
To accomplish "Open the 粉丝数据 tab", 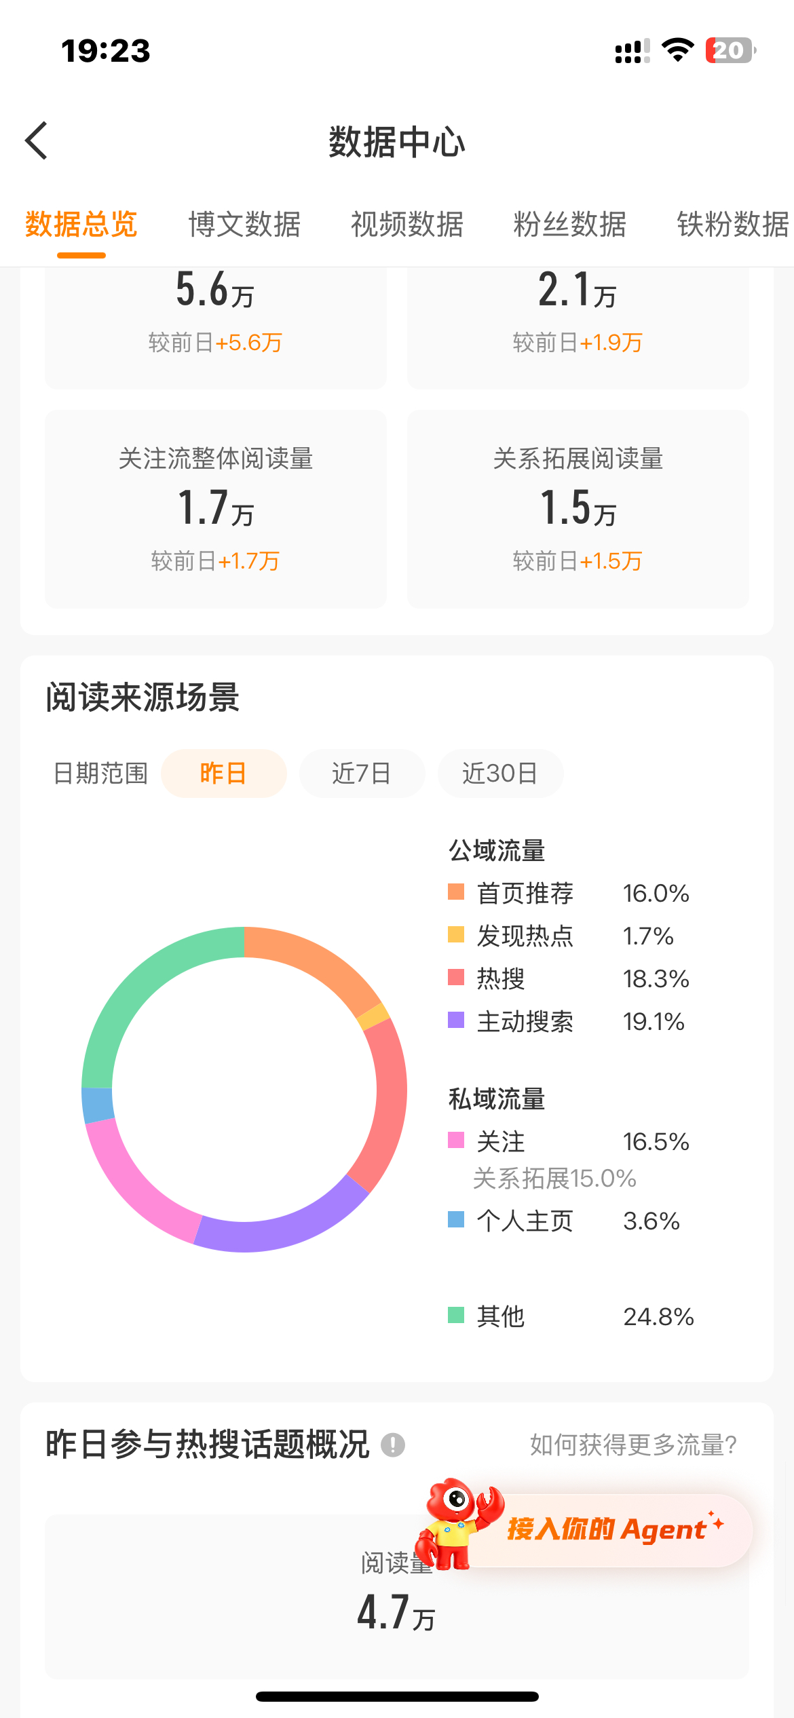I will [x=570, y=225].
